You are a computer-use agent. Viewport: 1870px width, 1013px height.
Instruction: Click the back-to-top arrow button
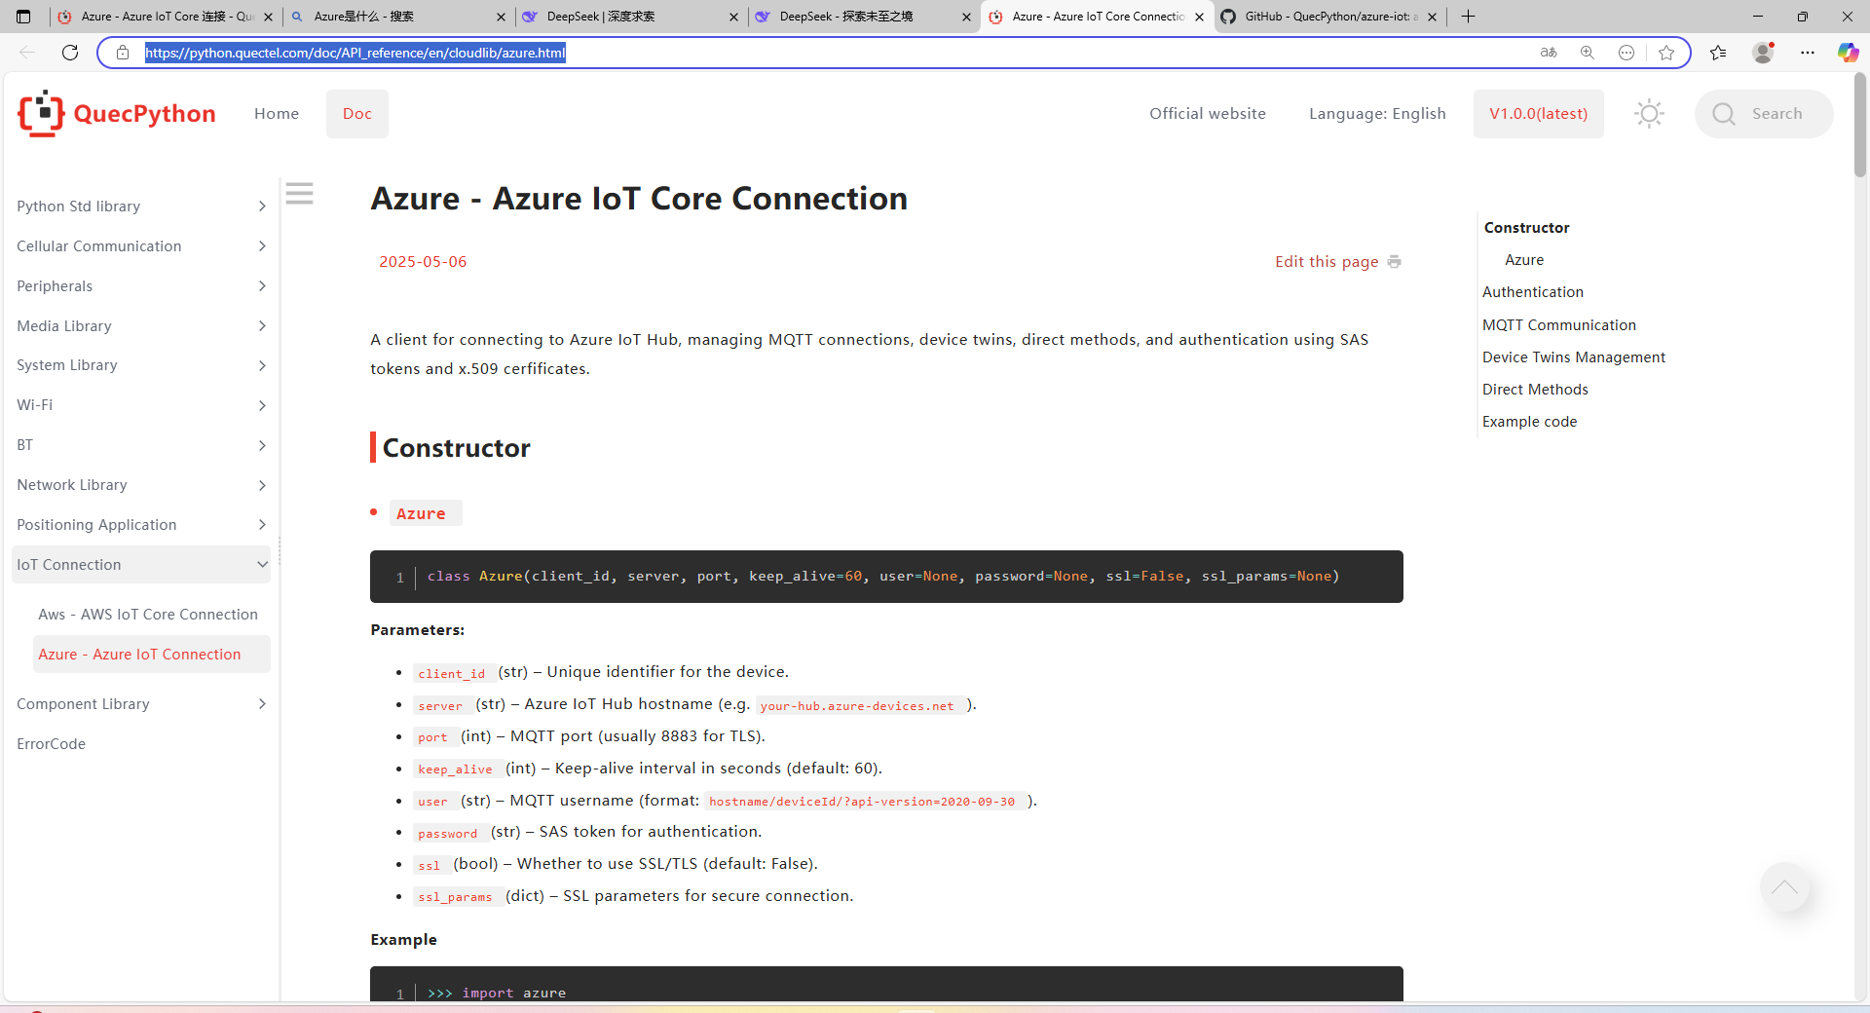point(1784,887)
